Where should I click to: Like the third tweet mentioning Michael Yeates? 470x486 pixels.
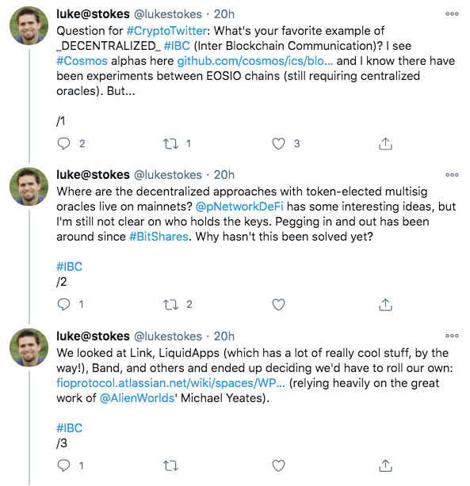[278, 465]
